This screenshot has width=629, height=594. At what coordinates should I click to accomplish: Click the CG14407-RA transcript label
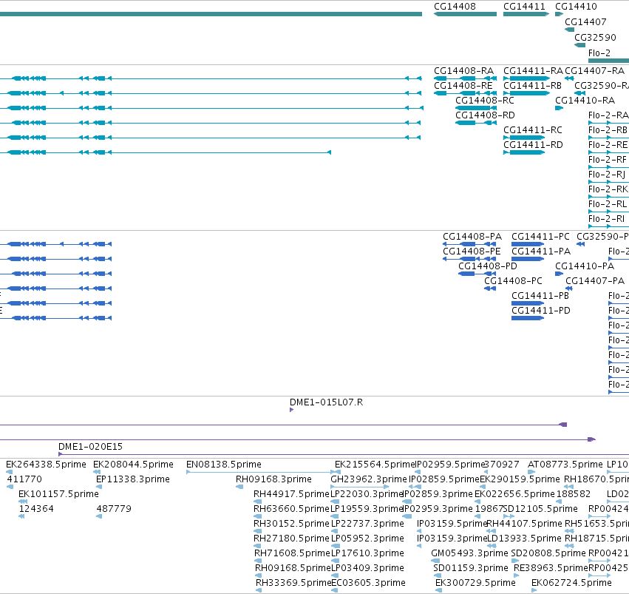click(594, 71)
